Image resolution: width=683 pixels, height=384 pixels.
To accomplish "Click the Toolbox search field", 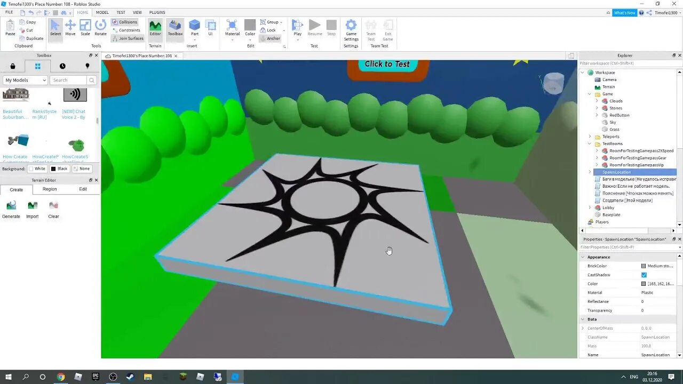I will [x=69, y=80].
